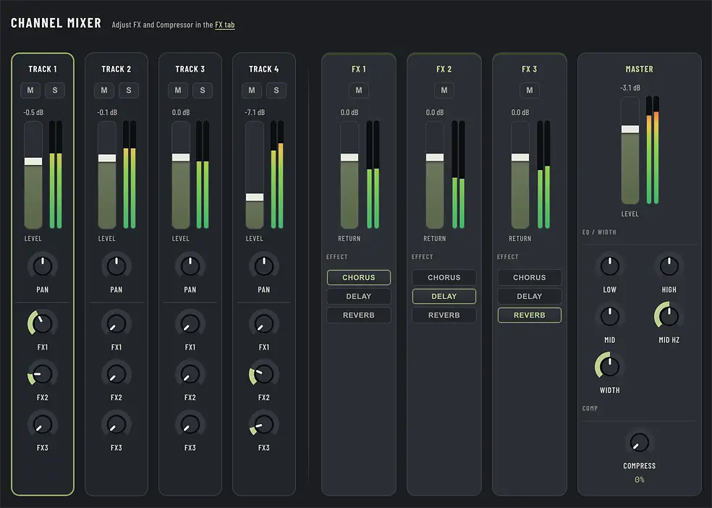Select Chorus effect for FX 1
This screenshot has height=508, width=712.
click(x=359, y=277)
